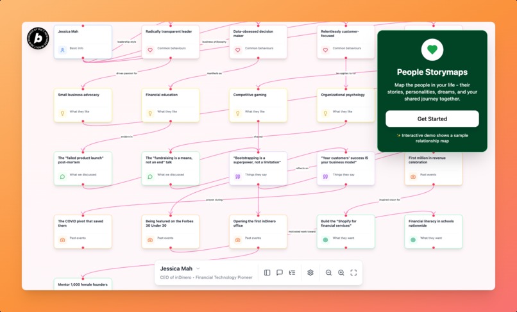This screenshot has width=517, height=312.
Task: Select The COVID pivot that saved them title
Action: click(80, 224)
